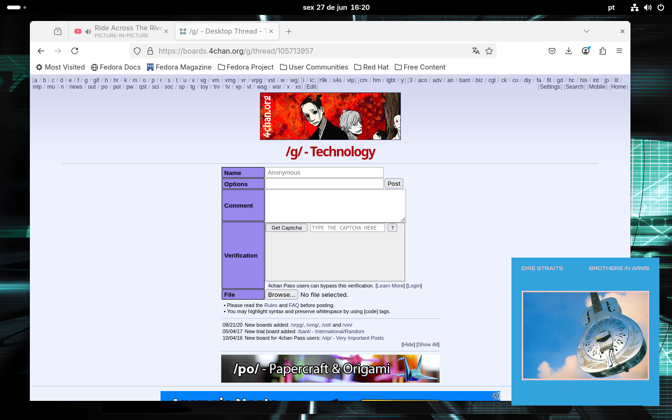Open a new tab with plus icon
This screenshot has height=420, width=672.
[x=289, y=31]
